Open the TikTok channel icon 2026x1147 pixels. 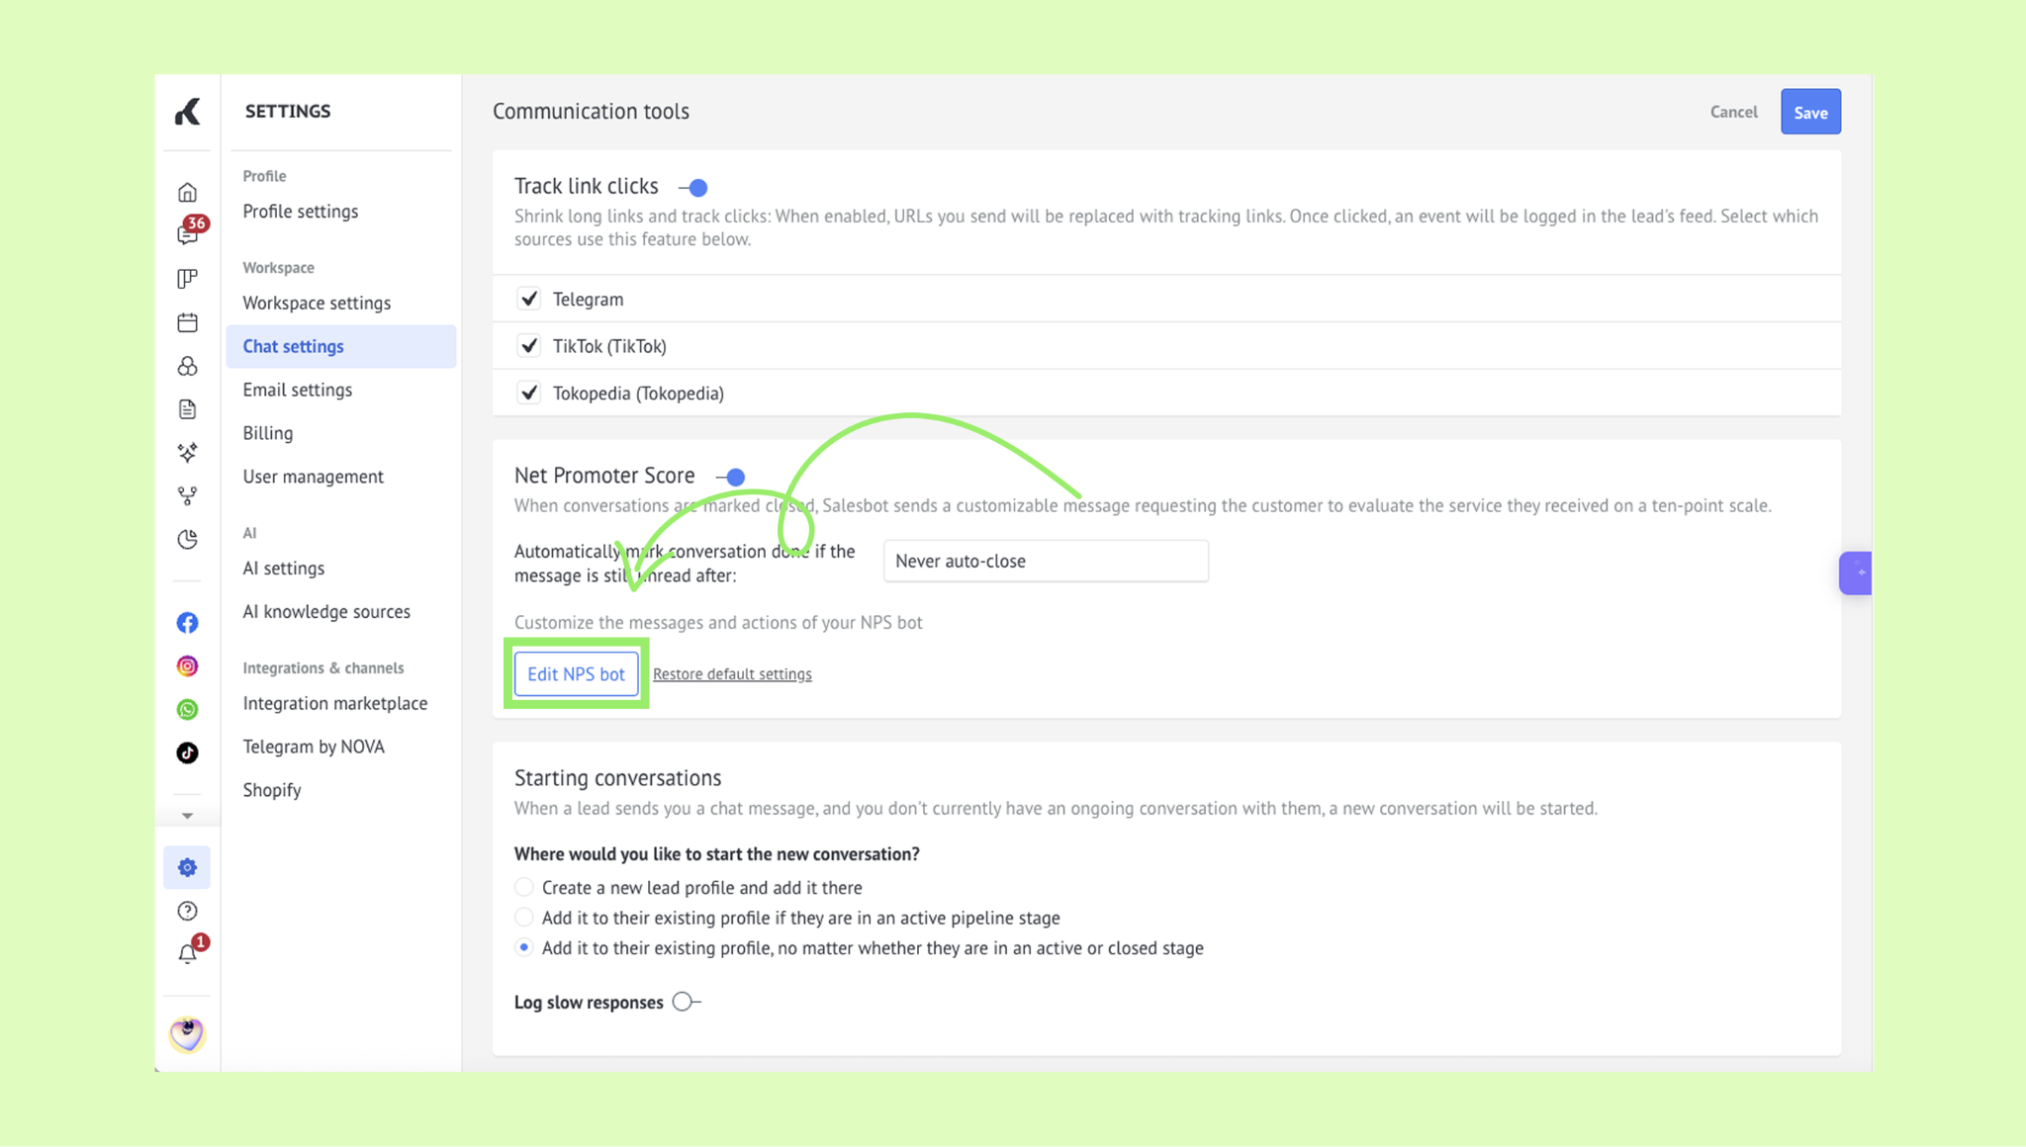pyautogui.click(x=187, y=753)
